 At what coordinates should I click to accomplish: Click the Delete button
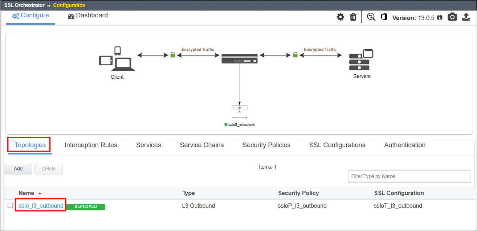[x=49, y=169]
